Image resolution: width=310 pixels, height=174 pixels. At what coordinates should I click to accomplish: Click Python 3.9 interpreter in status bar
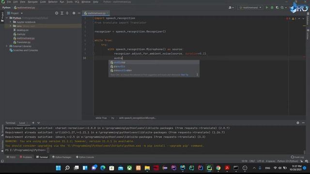click(287, 161)
